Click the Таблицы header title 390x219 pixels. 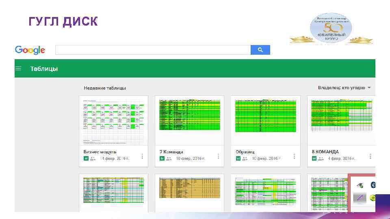click(x=44, y=69)
